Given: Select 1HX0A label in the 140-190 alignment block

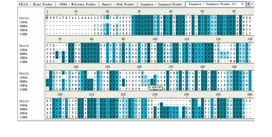Looking at the screenshot, I should click(x=23, y=86).
